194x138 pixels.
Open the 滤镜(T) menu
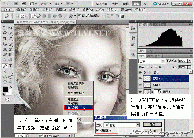pyautogui.click(x=74, y=10)
